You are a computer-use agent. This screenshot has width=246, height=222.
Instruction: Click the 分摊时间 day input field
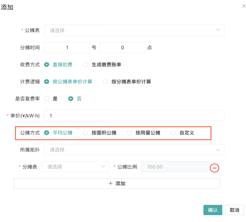[67, 47]
